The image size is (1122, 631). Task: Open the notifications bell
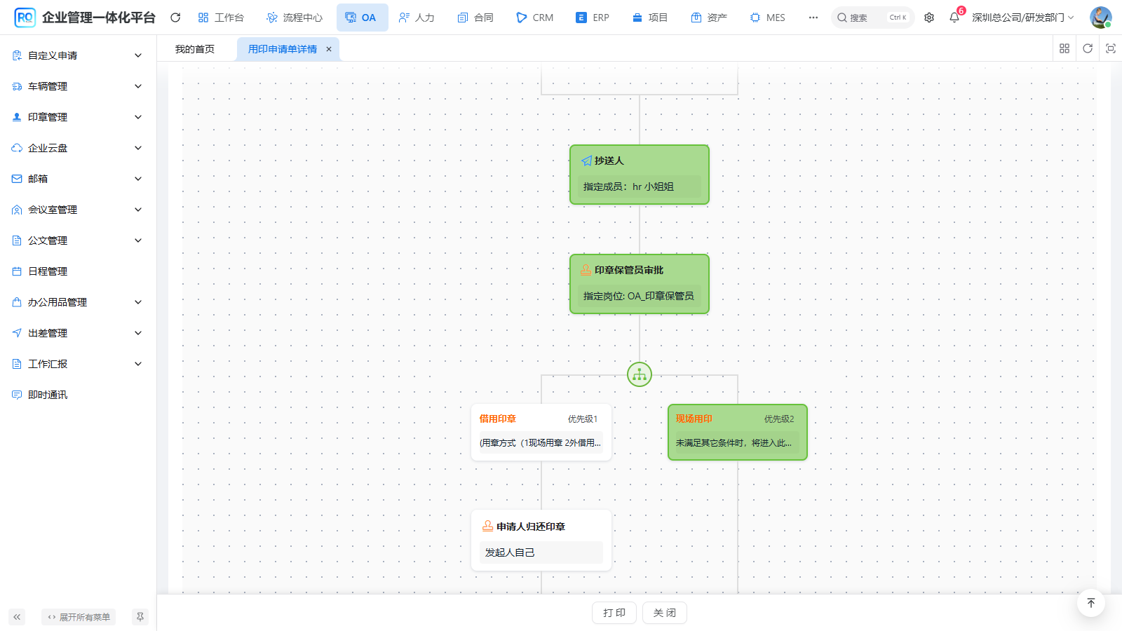[954, 18]
